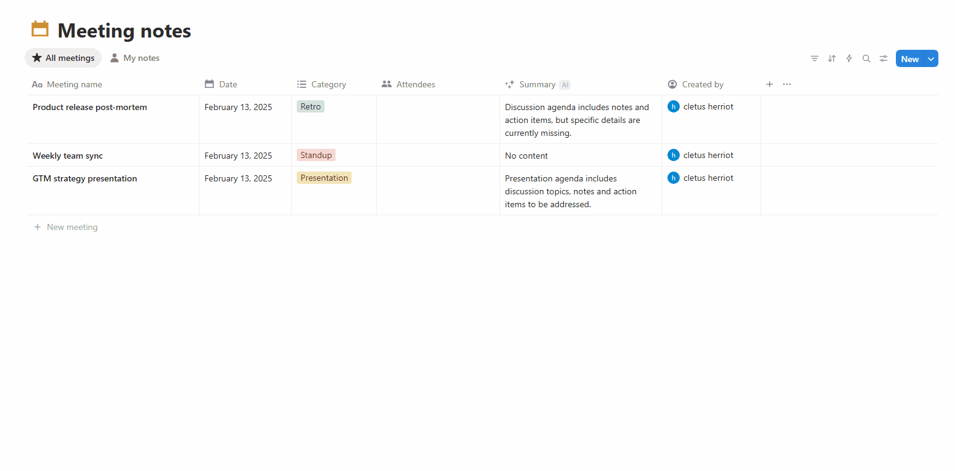Click the search magnifier icon
Screen dimensions: 955x471
click(866, 58)
